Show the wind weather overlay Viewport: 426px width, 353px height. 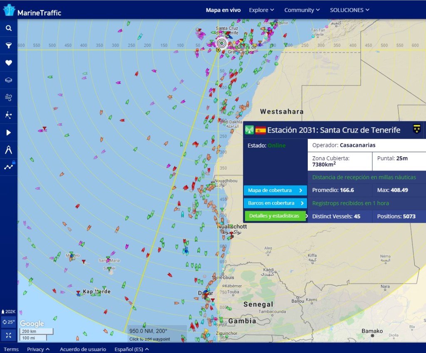point(9,98)
